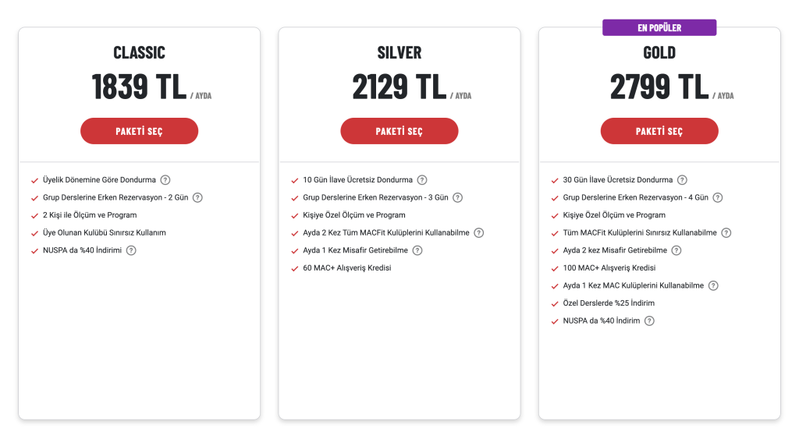This screenshot has width=799, height=432.
Task: Click the Silver plan title heading
Action: 399,52
